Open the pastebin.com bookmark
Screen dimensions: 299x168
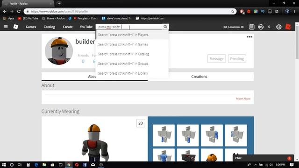coord(150,18)
